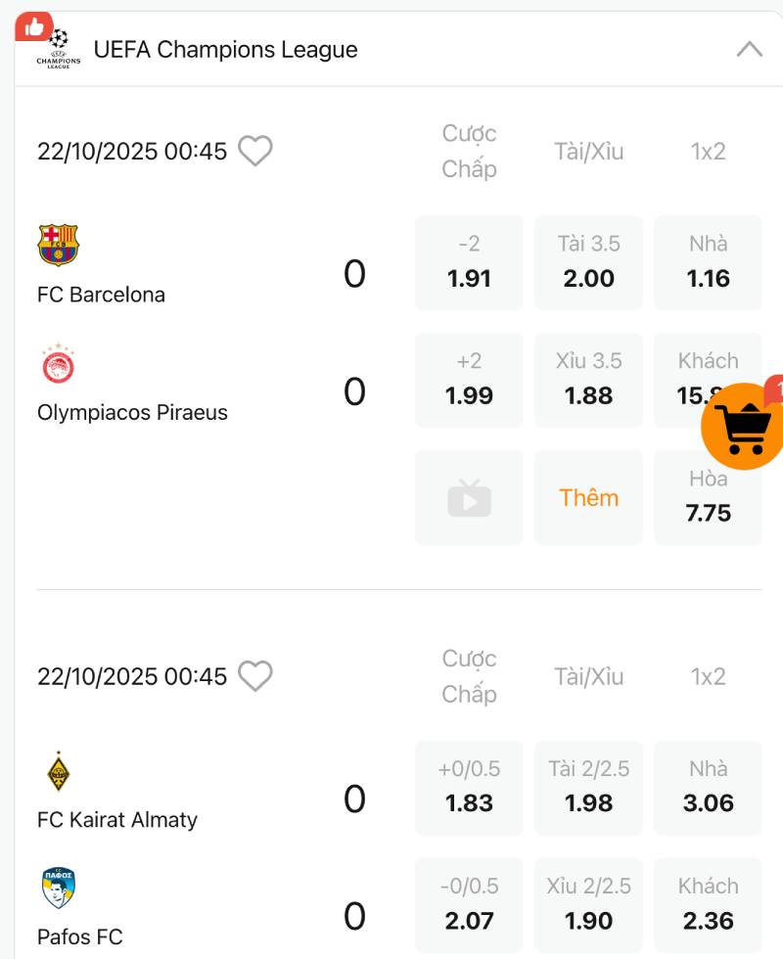Open the live video stream icon

click(x=469, y=498)
